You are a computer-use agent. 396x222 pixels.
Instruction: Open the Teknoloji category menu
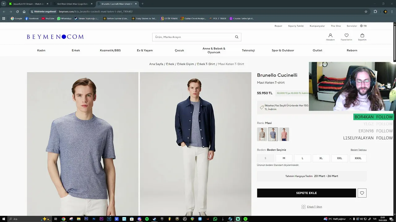pyautogui.click(x=248, y=50)
